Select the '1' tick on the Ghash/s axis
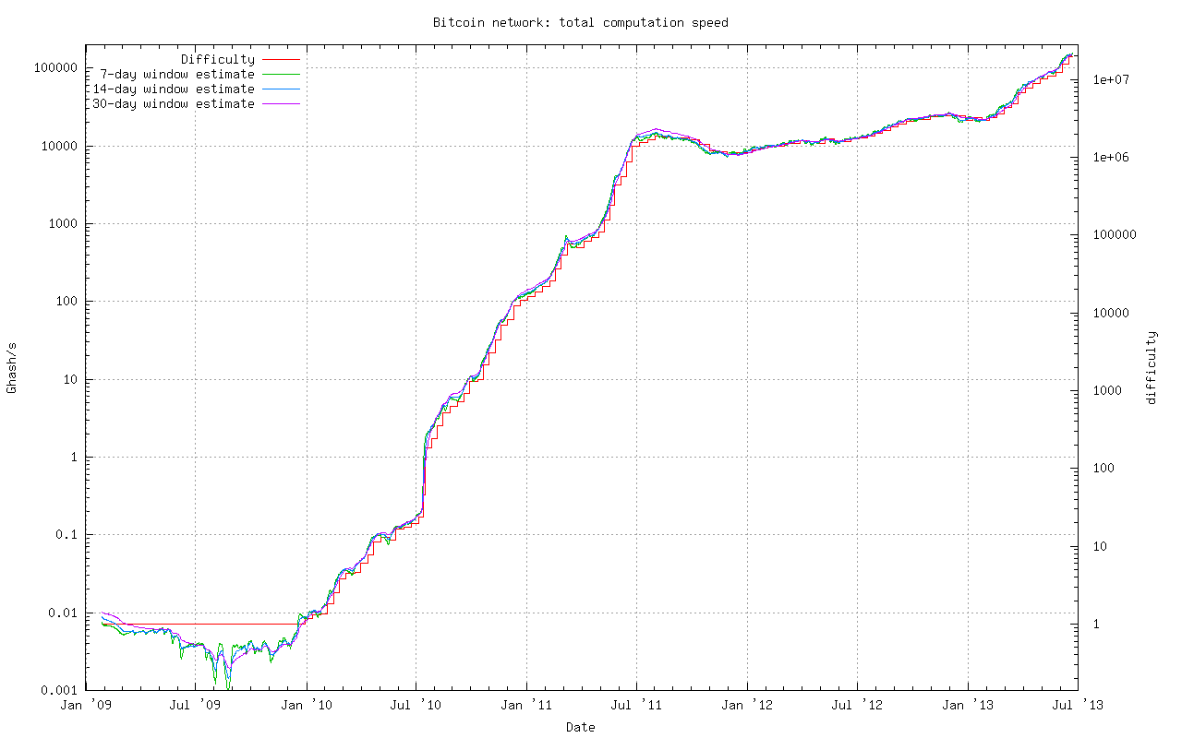1182x738 pixels. coord(74,458)
